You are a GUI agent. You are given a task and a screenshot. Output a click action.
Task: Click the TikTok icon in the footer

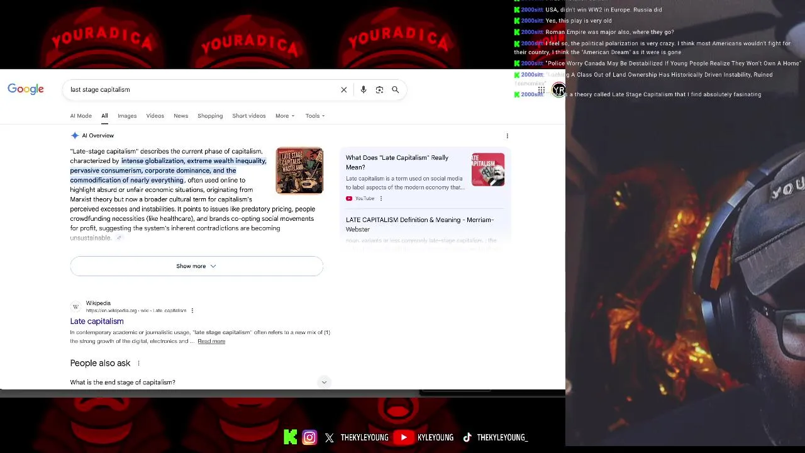[467, 438]
